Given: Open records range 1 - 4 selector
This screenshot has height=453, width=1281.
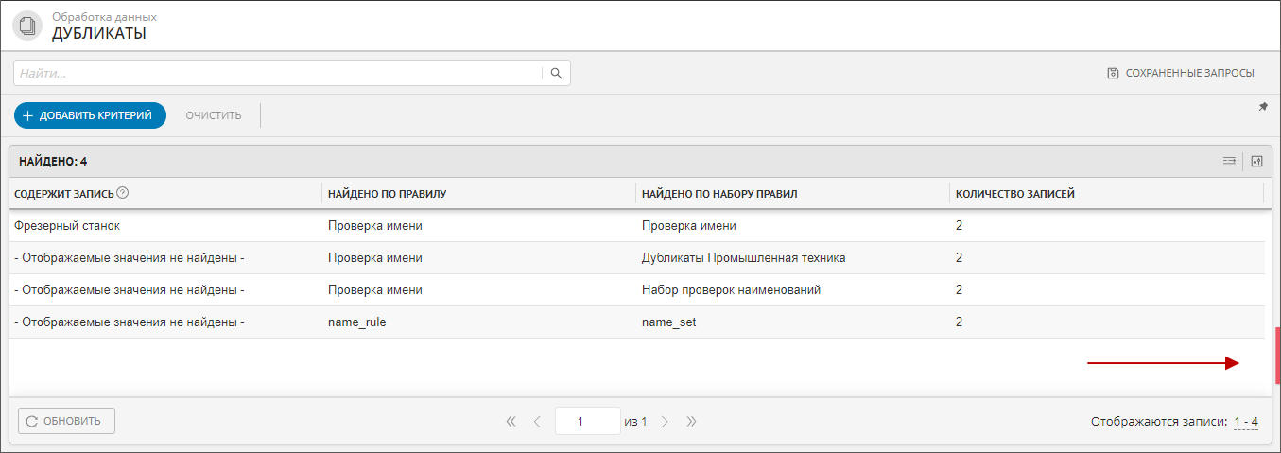Looking at the screenshot, I should pyautogui.click(x=1245, y=422).
